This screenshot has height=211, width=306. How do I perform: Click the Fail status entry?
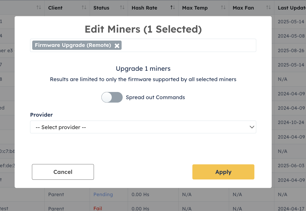[98, 208]
